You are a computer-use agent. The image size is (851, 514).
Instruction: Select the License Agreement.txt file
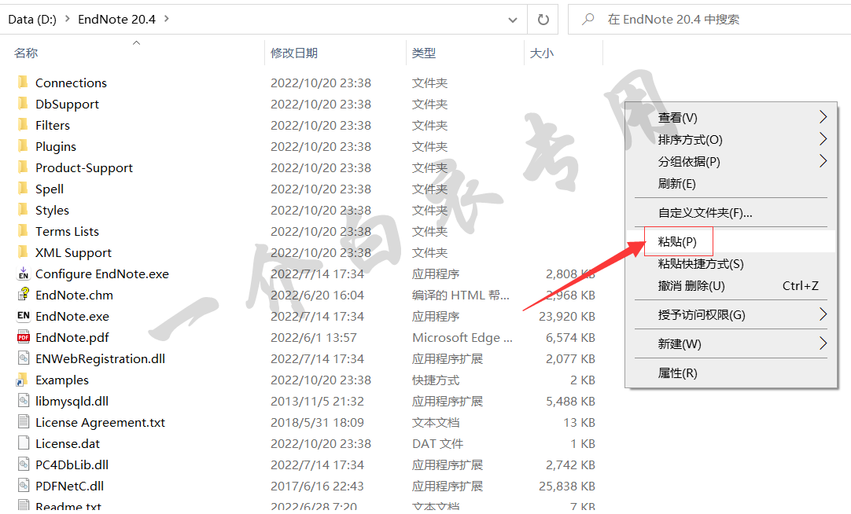pos(100,422)
